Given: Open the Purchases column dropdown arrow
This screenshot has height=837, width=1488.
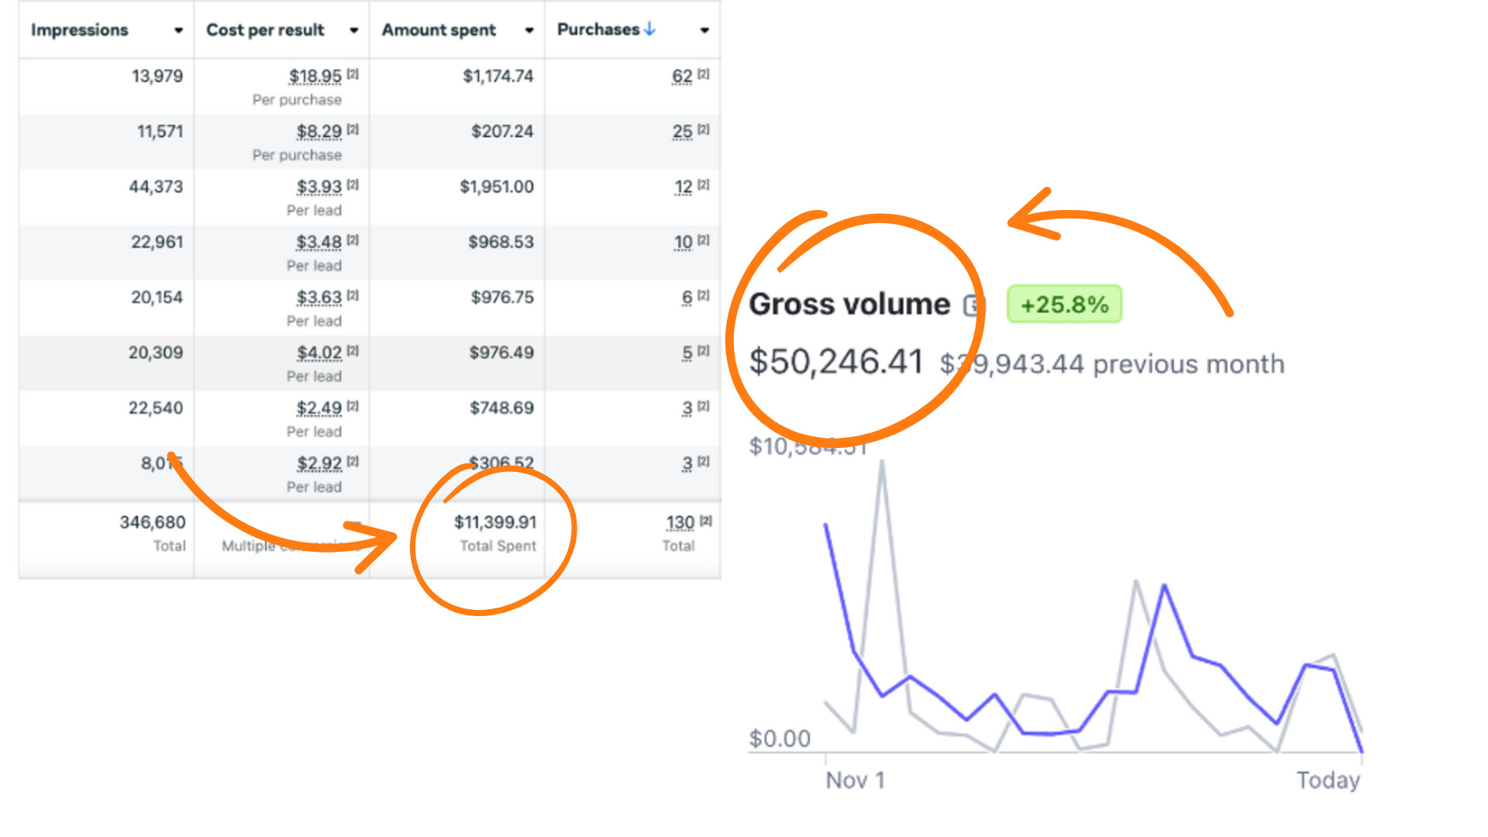Looking at the screenshot, I should tap(704, 31).
